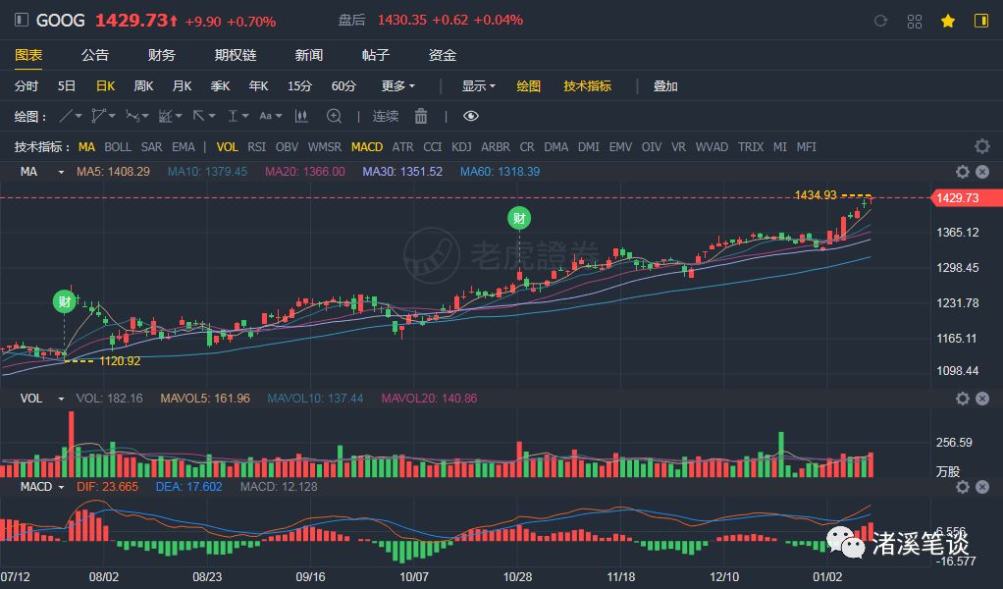Image resolution: width=1003 pixels, height=589 pixels.
Task: Click the 财 earnings marker near 10/28
Action: [519, 218]
